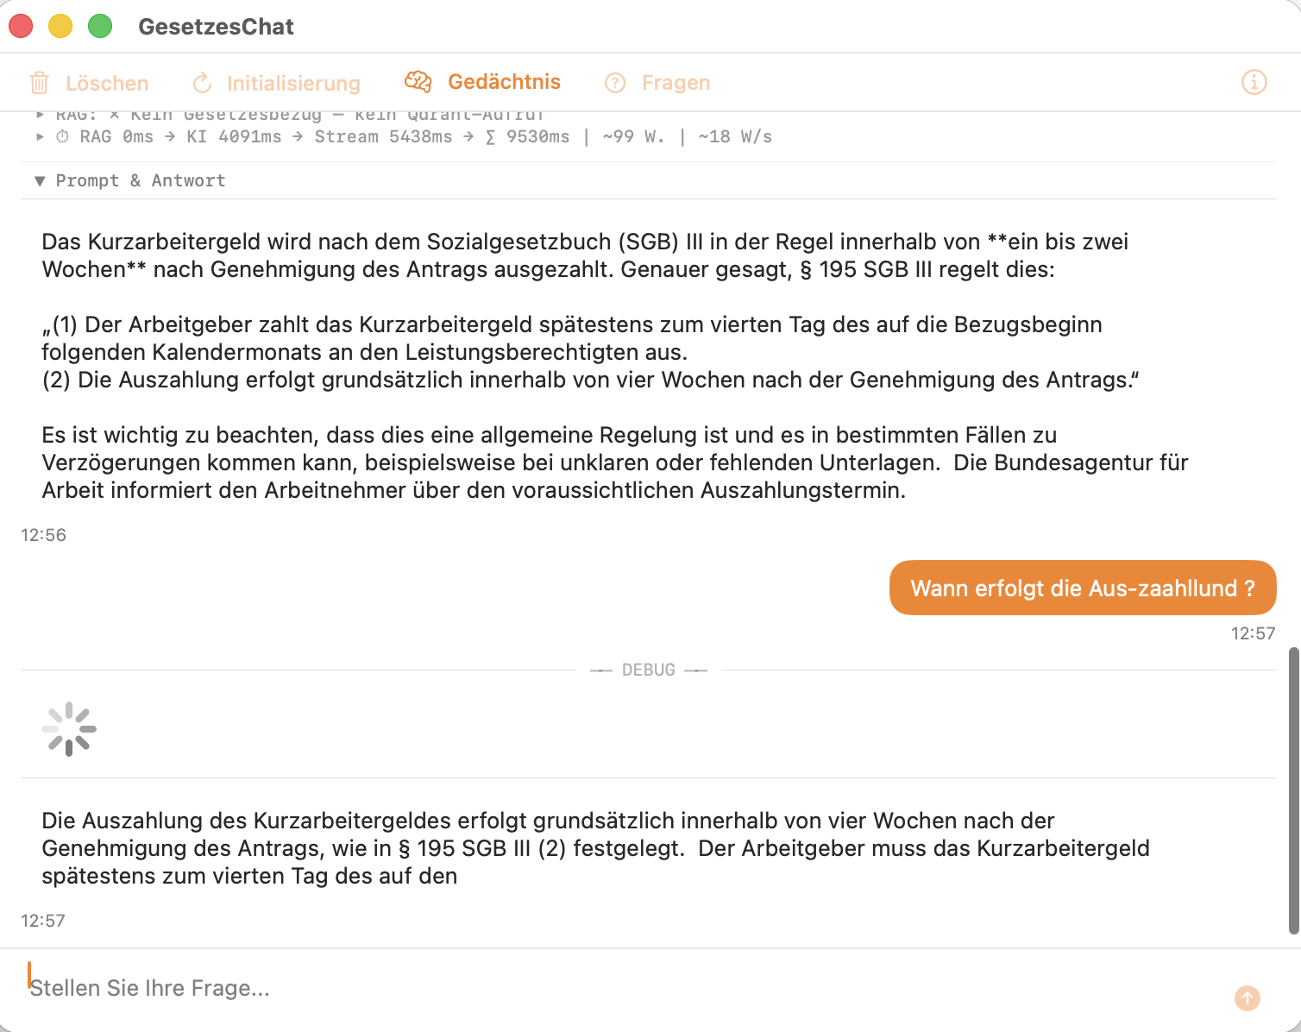Click the Fragen label
This screenshot has height=1032, width=1301.
click(676, 83)
